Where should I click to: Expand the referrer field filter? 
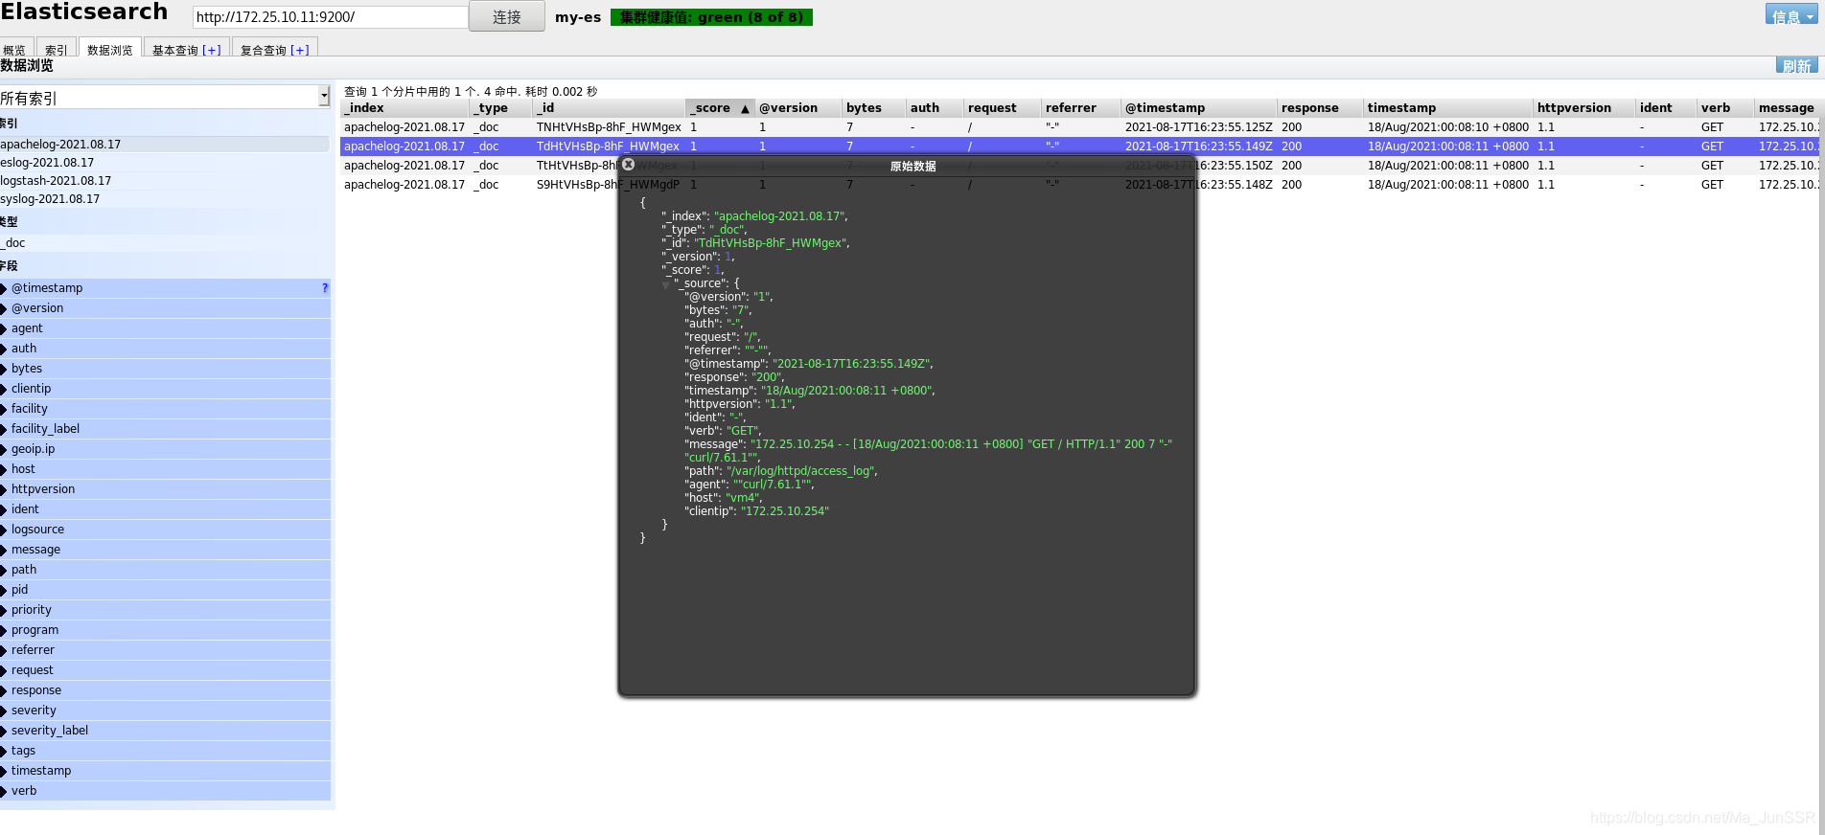[x=165, y=650]
